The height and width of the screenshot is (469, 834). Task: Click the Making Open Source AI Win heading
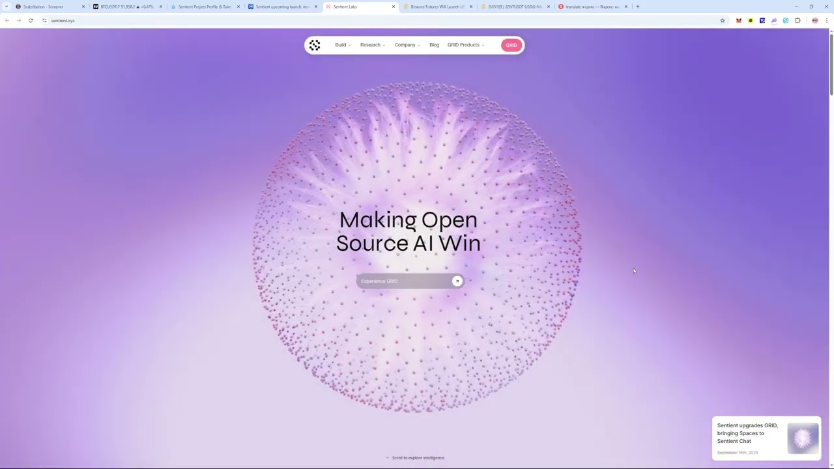[409, 231]
